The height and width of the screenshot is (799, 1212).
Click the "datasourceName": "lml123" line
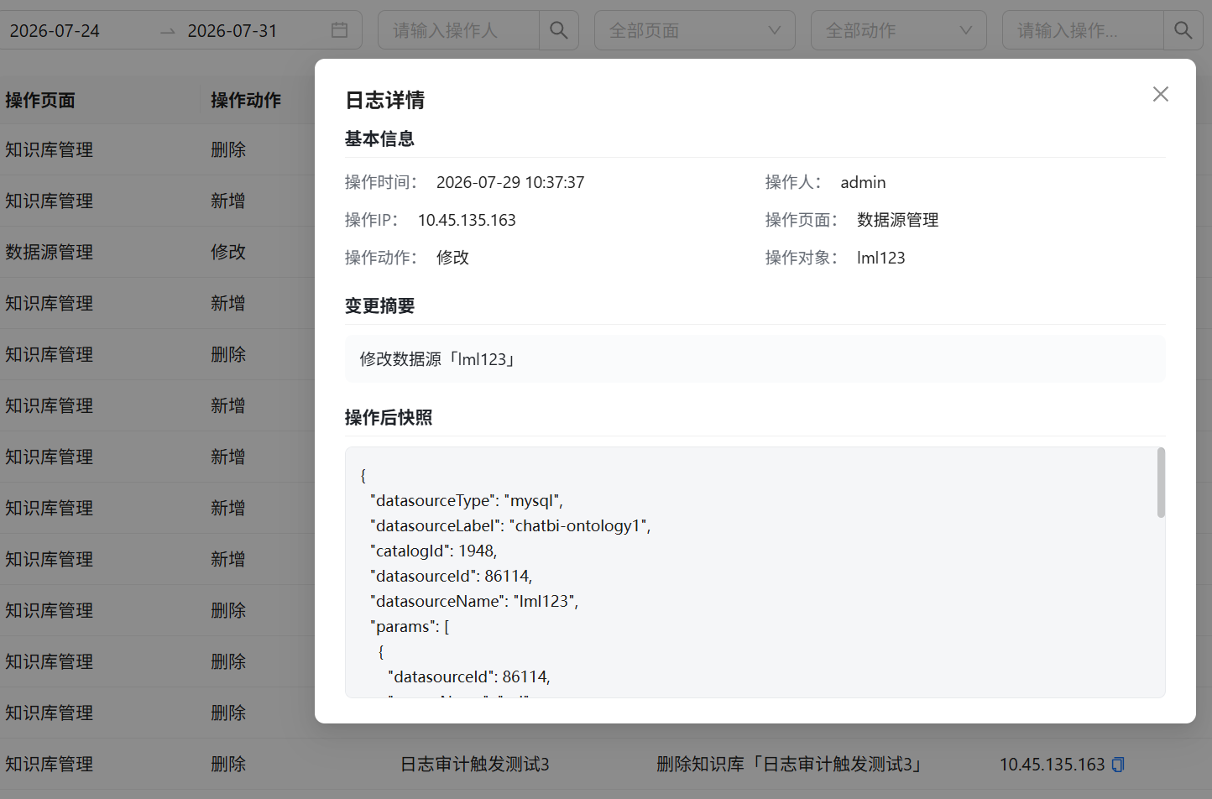474,602
